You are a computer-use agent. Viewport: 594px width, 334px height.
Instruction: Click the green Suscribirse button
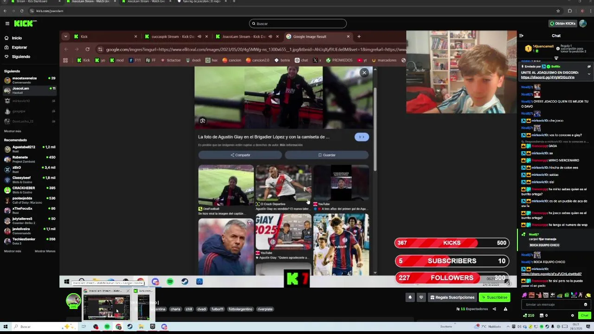(495, 297)
